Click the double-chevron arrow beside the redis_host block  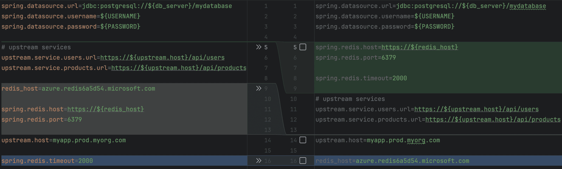click(258, 88)
